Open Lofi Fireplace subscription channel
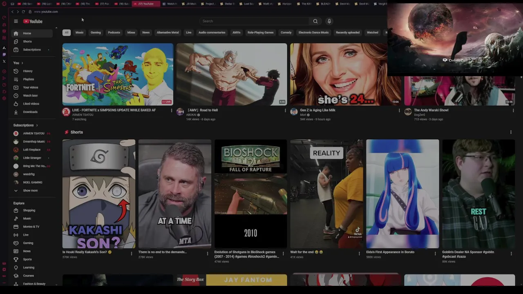Screen dimensions: 523x294 [x=32, y=150]
